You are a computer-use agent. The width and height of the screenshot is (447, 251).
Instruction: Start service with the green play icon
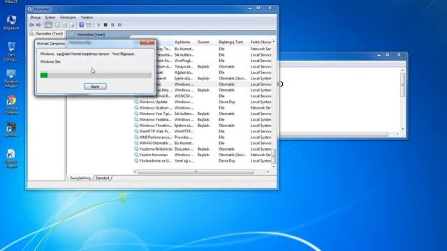coord(98,25)
